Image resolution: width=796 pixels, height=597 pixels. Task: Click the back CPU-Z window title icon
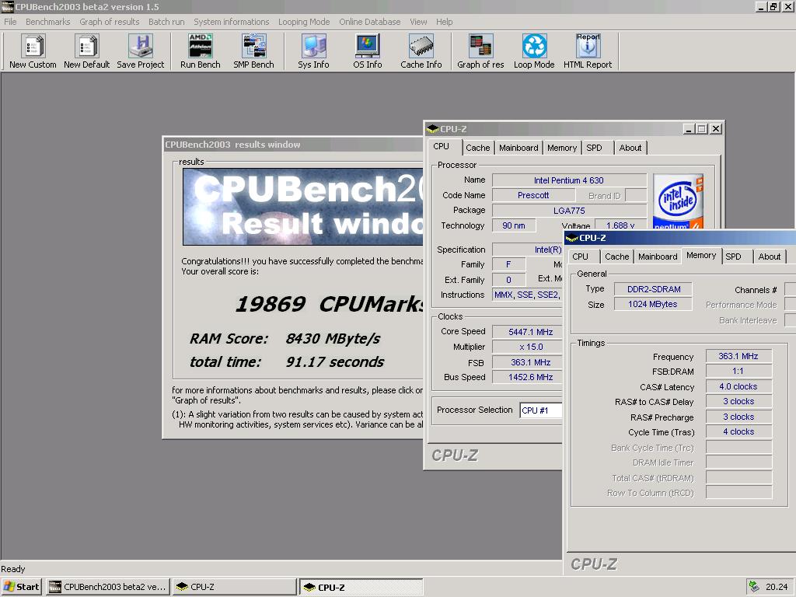point(432,129)
